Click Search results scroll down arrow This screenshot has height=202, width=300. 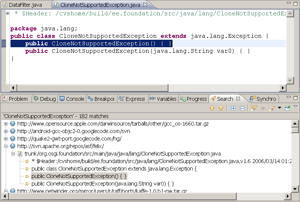tap(295, 189)
